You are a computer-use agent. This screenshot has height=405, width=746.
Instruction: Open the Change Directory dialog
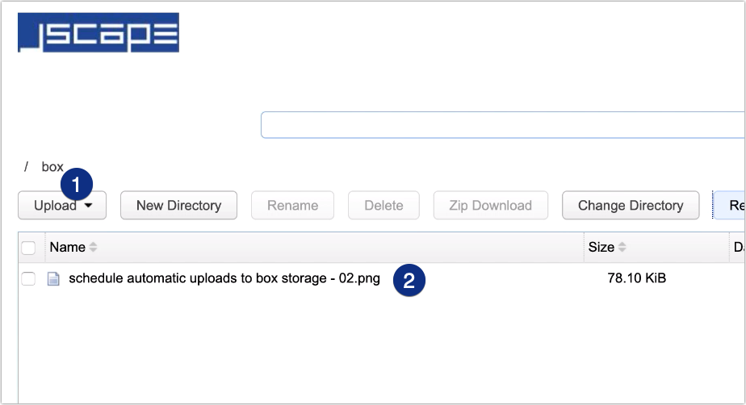pos(631,206)
